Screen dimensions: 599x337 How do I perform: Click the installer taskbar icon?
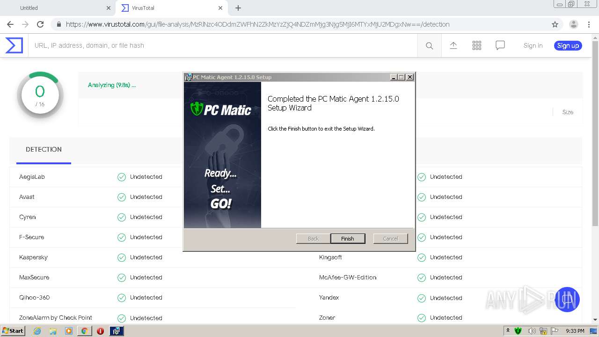pos(116,331)
